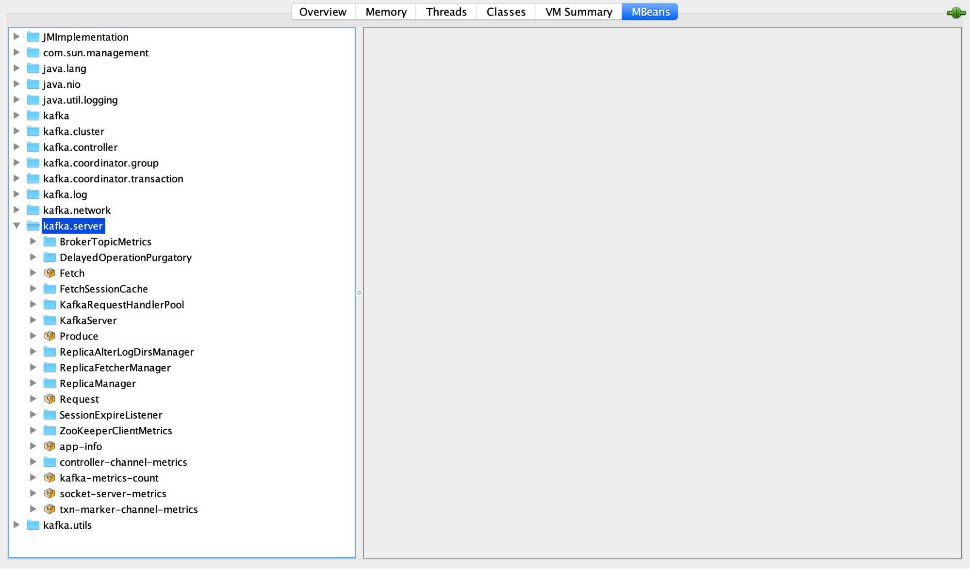Select the socket-server-metrics MBean icon
This screenshot has width=970, height=569.
(x=49, y=493)
